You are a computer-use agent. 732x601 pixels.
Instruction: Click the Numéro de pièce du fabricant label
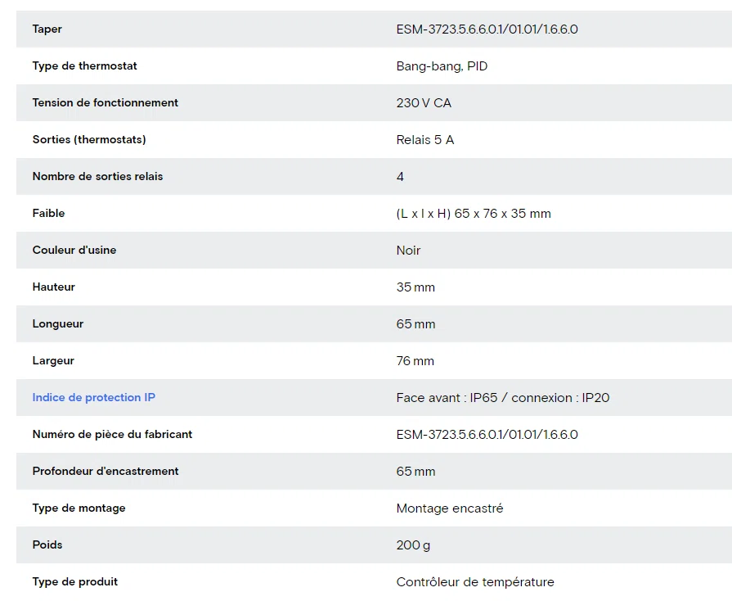click(x=112, y=434)
